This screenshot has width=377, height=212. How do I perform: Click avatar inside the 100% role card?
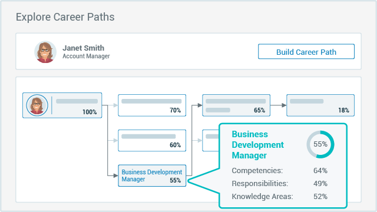point(37,105)
